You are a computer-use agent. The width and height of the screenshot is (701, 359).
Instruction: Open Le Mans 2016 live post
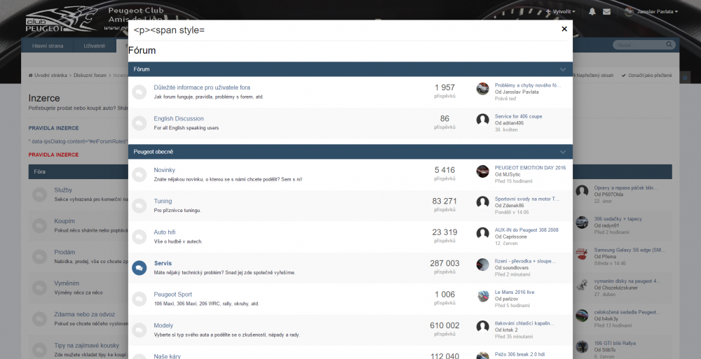515,292
